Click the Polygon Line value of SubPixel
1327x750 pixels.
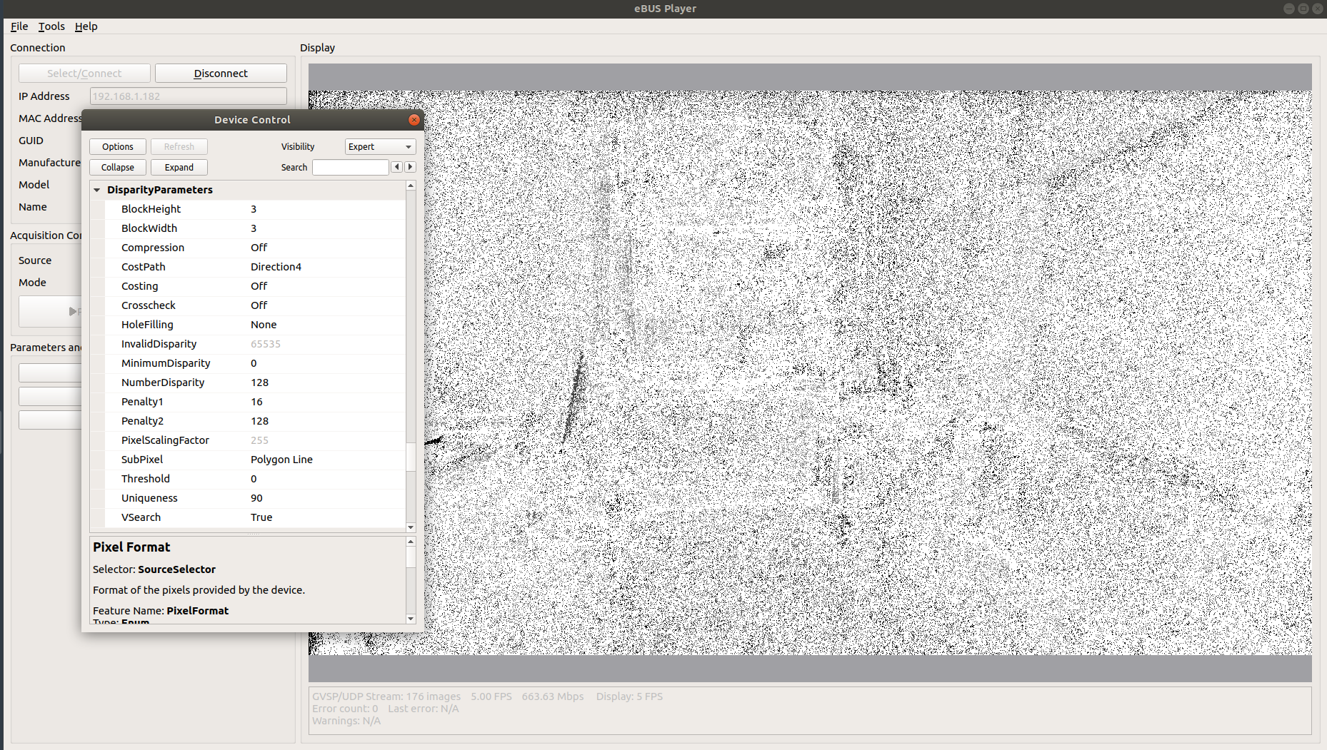coord(281,460)
